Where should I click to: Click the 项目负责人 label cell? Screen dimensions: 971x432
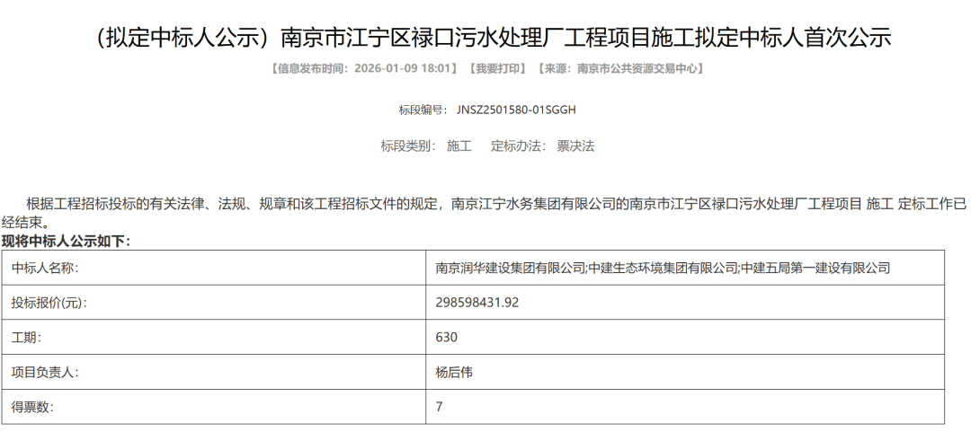[x=45, y=372]
